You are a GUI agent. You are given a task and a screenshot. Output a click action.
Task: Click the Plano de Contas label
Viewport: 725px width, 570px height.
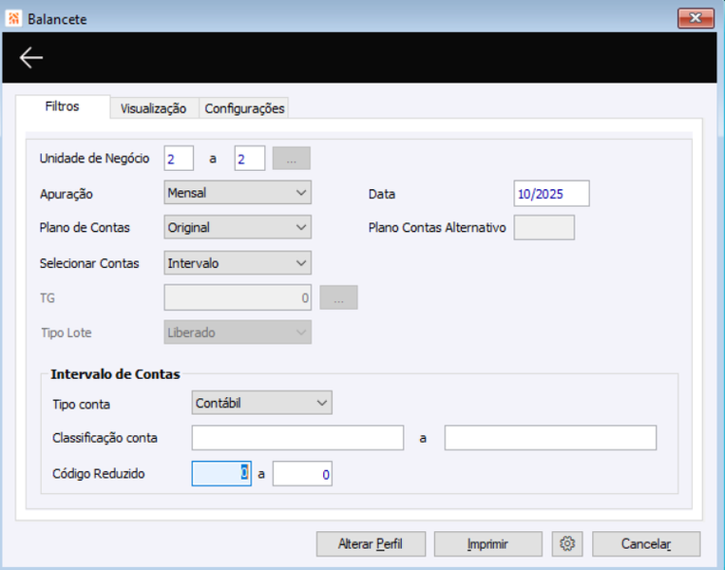(x=85, y=227)
